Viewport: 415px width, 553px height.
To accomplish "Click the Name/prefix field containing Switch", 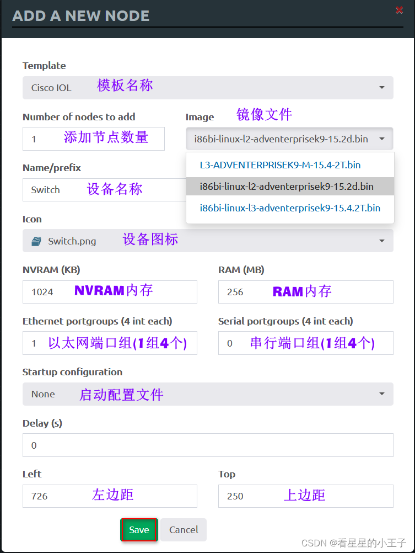I will click(104, 190).
